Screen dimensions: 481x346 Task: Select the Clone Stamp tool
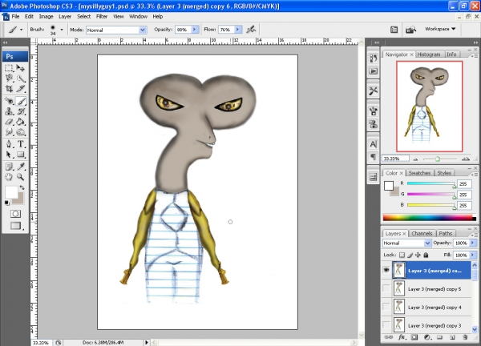pos(9,111)
